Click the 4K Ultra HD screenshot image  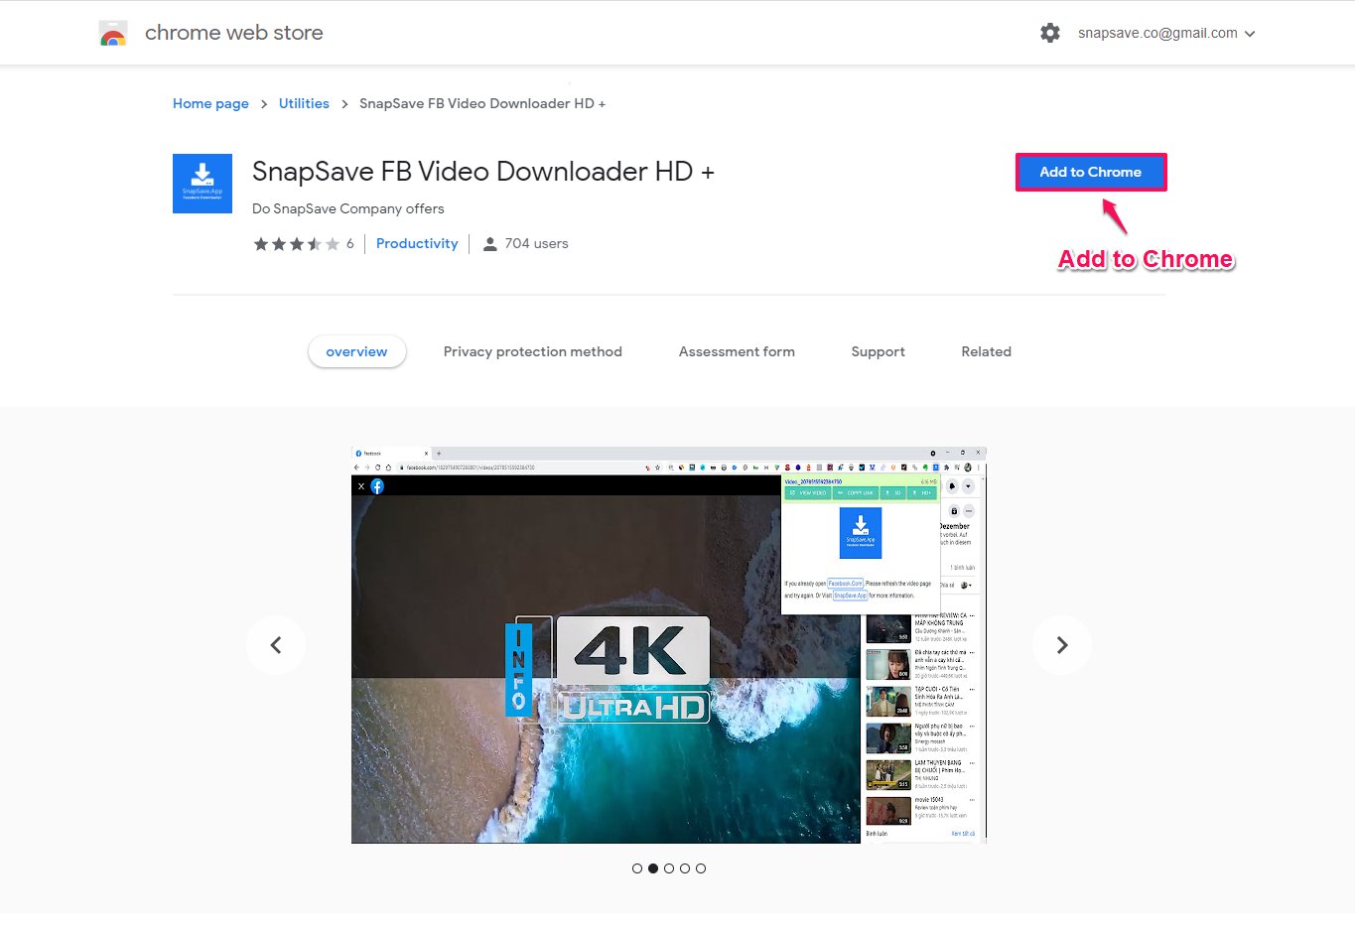pyautogui.click(x=669, y=645)
